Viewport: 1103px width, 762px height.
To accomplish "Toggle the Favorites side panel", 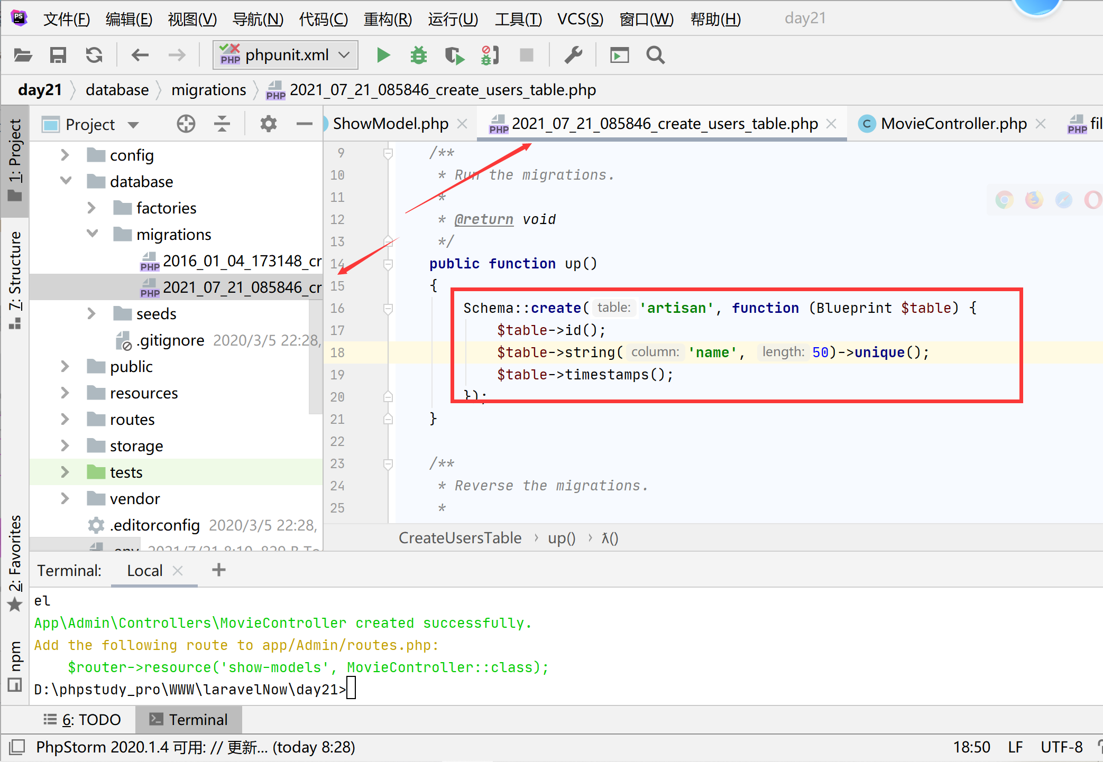I will (15, 560).
